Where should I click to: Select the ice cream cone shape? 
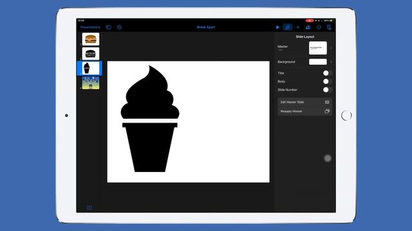tap(150, 147)
